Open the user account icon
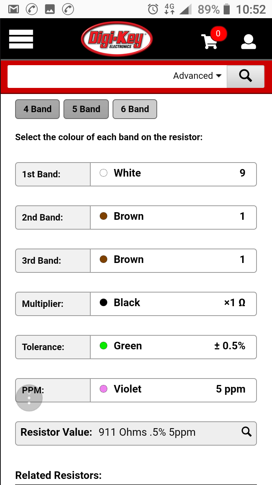The image size is (272, 485). 249,41
